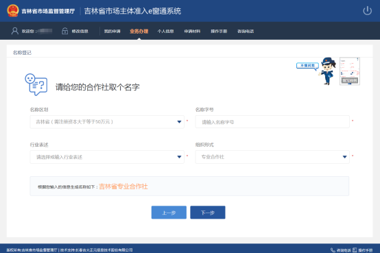The width and height of the screenshot is (380, 253).
Task: Click the 下一步 next step button
Action: tap(208, 213)
